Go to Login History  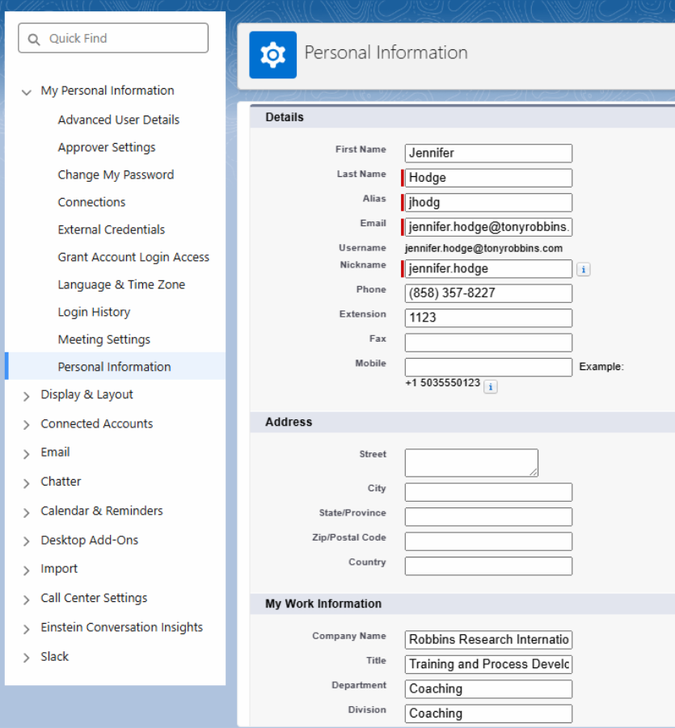point(94,312)
